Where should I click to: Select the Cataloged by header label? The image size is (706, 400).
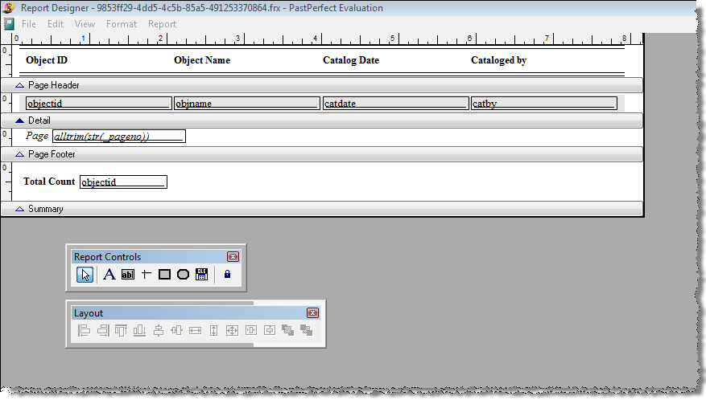coord(499,60)
